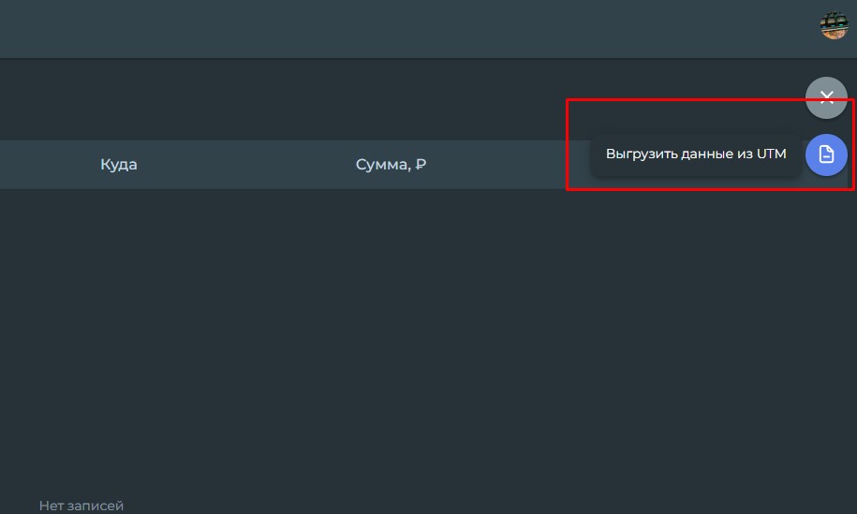Click the 'Куда' header text
The width and height of the screenshot is (857, 514).
pyautogui.click(x=119, y=165)
